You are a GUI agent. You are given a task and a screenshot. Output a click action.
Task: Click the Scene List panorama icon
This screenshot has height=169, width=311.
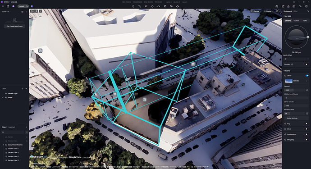pyautogui.click(x=22, y=12)
